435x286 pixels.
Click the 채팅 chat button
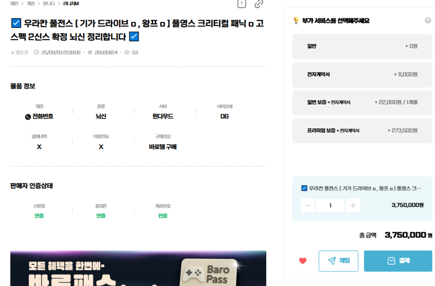coord(338,261)
